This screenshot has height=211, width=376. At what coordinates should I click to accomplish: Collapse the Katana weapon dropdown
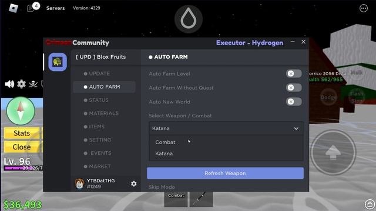pos(226,128)
